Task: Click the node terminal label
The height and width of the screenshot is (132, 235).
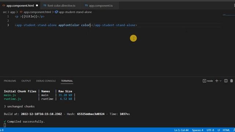Action: point(210,81)
